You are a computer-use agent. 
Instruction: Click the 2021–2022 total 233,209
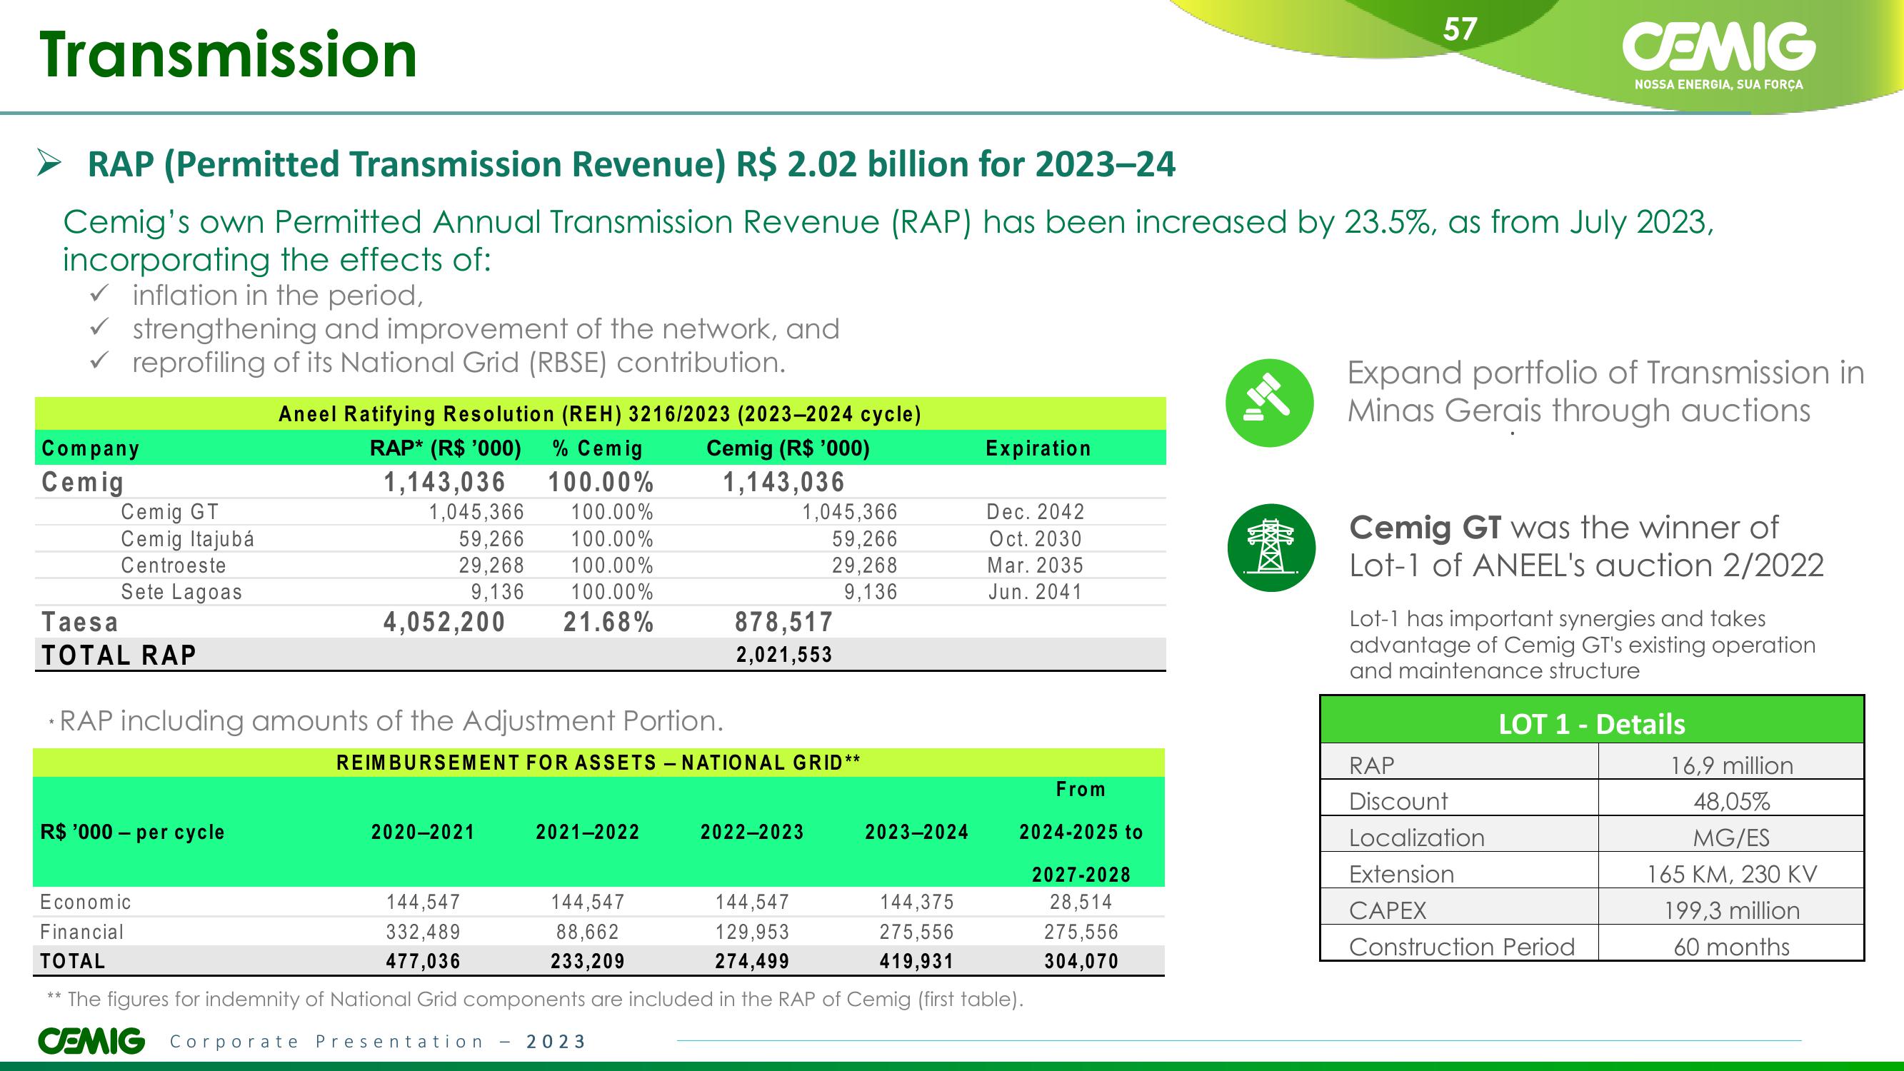coord(588,961)
